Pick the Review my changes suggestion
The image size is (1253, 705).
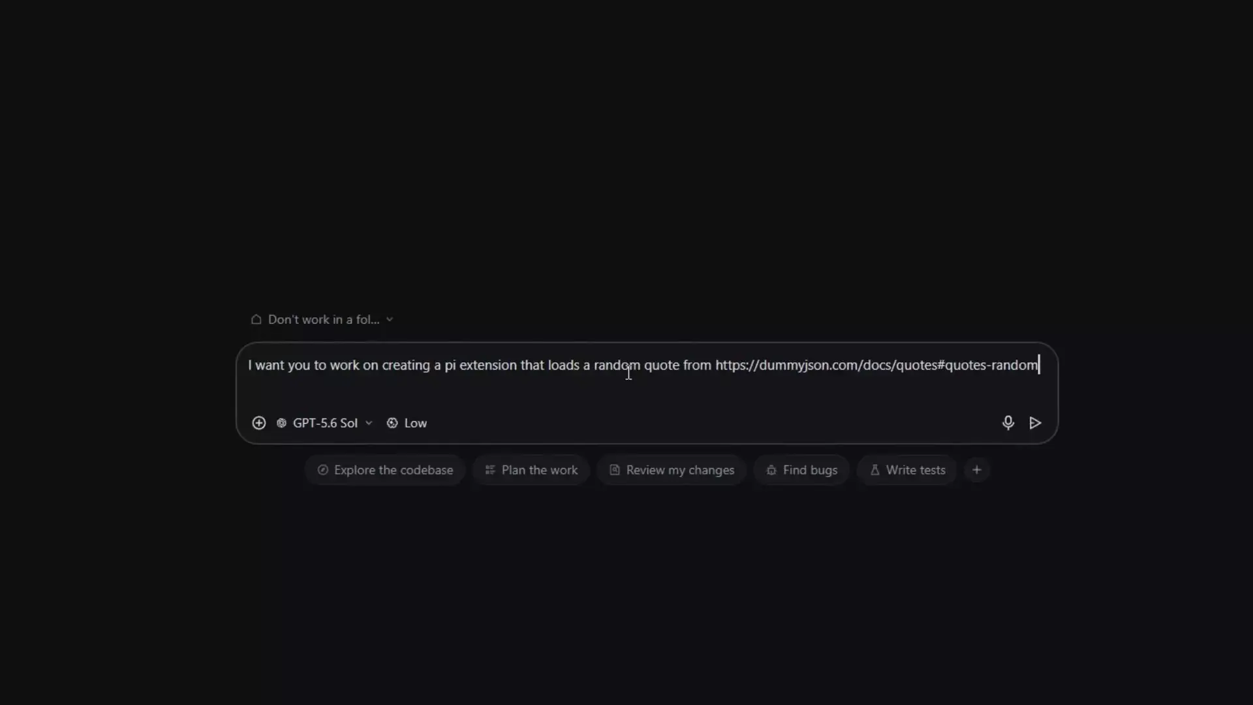(672, 470)
